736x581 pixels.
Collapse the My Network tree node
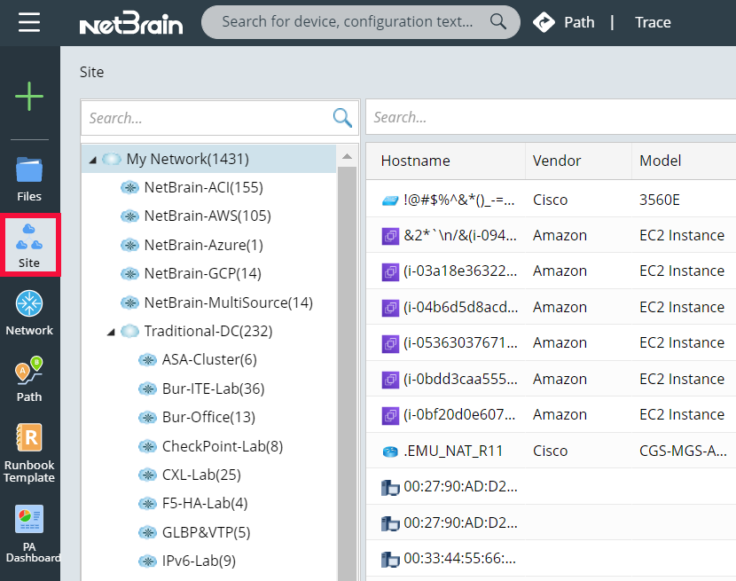[x=92, y=161]
